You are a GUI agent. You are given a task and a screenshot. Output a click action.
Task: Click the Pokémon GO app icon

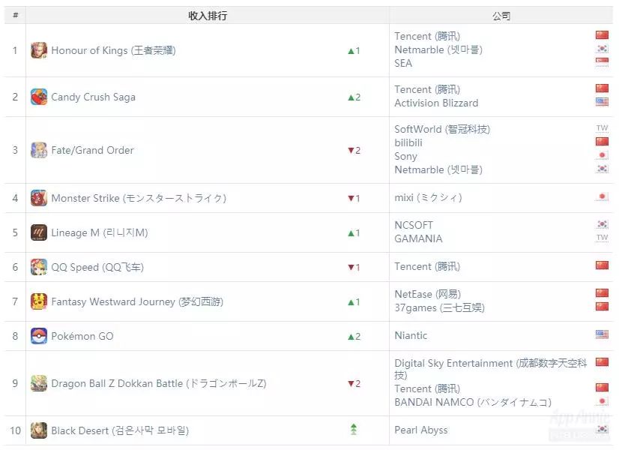[39, 336]
